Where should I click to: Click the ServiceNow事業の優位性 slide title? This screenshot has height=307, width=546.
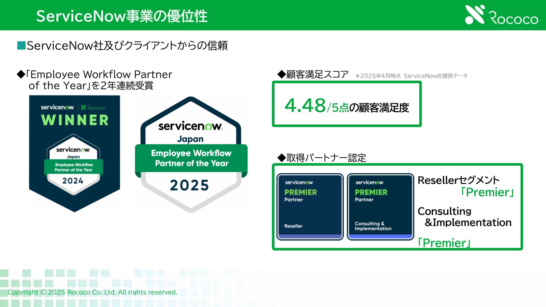pos(122,16)
